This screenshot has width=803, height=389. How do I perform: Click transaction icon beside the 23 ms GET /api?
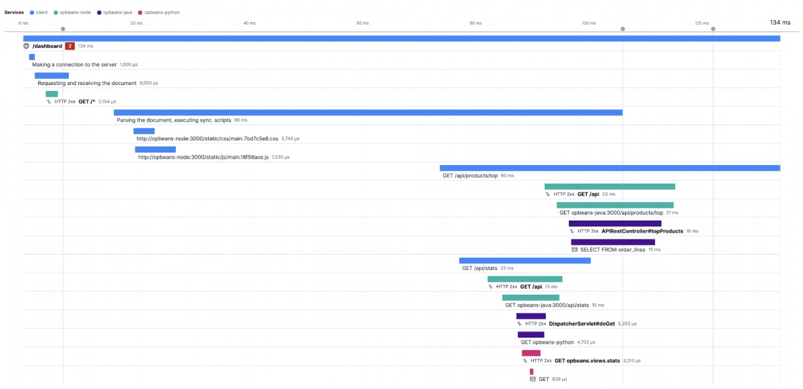click(548, 194)
